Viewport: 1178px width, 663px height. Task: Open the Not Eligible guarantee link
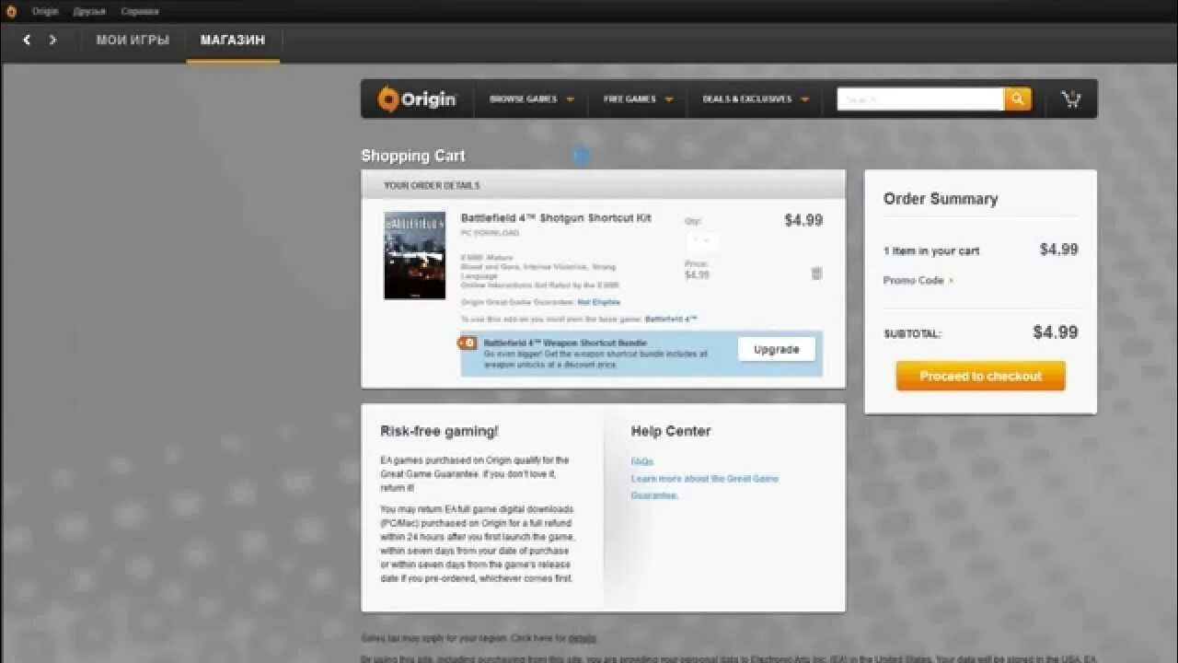point(598,302)
